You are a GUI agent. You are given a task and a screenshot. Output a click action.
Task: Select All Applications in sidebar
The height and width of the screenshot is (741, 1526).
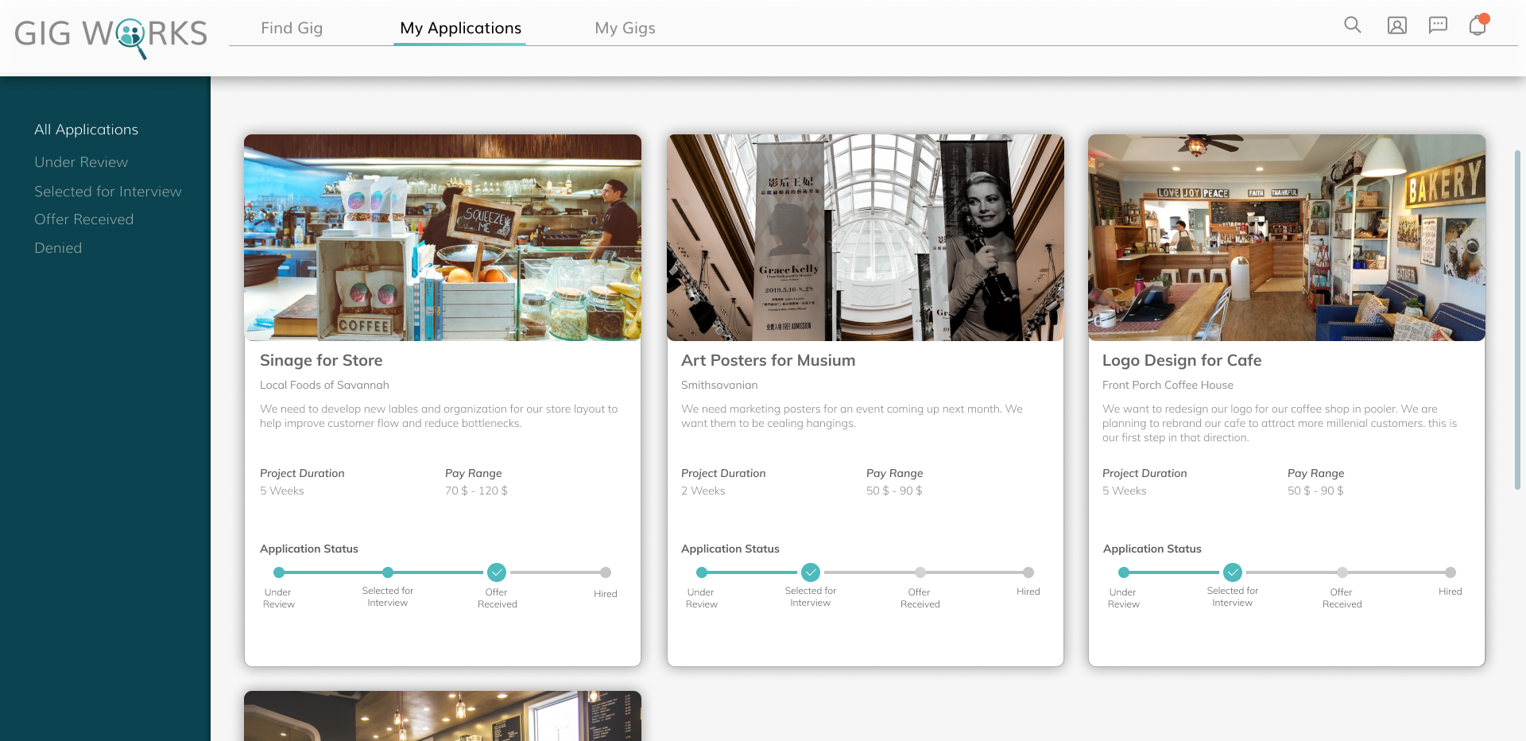click(x=86, y=130)
